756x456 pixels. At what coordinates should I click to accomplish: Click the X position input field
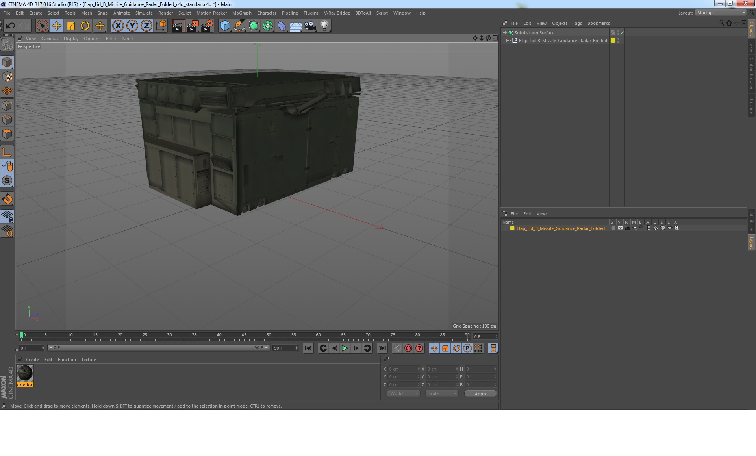404,369
